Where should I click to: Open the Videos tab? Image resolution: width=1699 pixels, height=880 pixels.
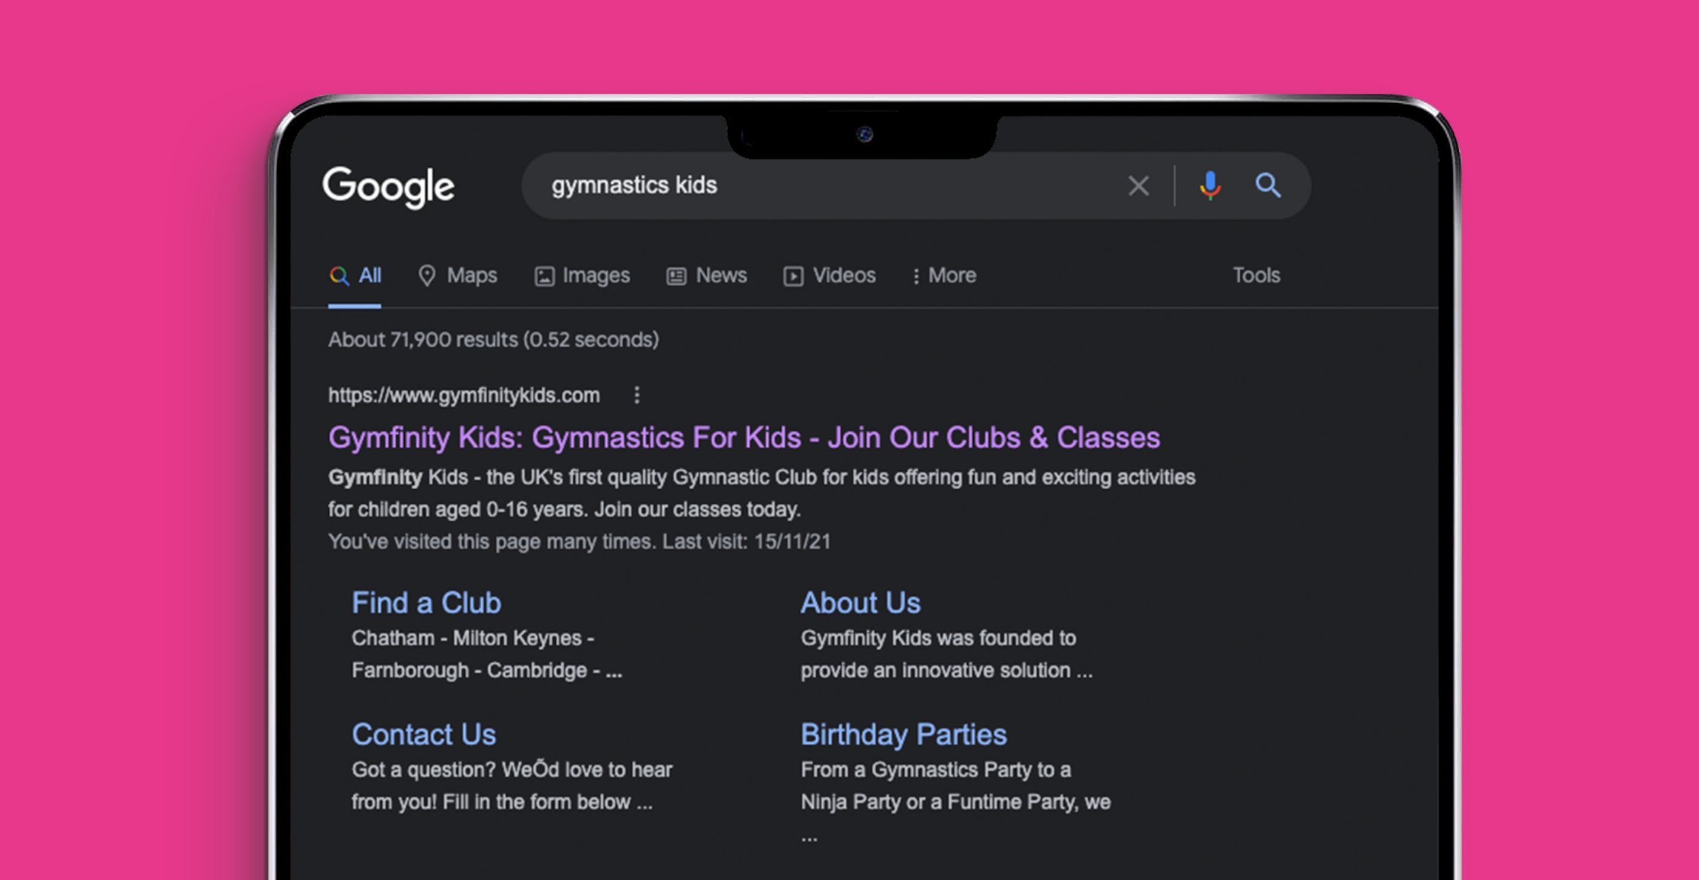coord(829,276)
